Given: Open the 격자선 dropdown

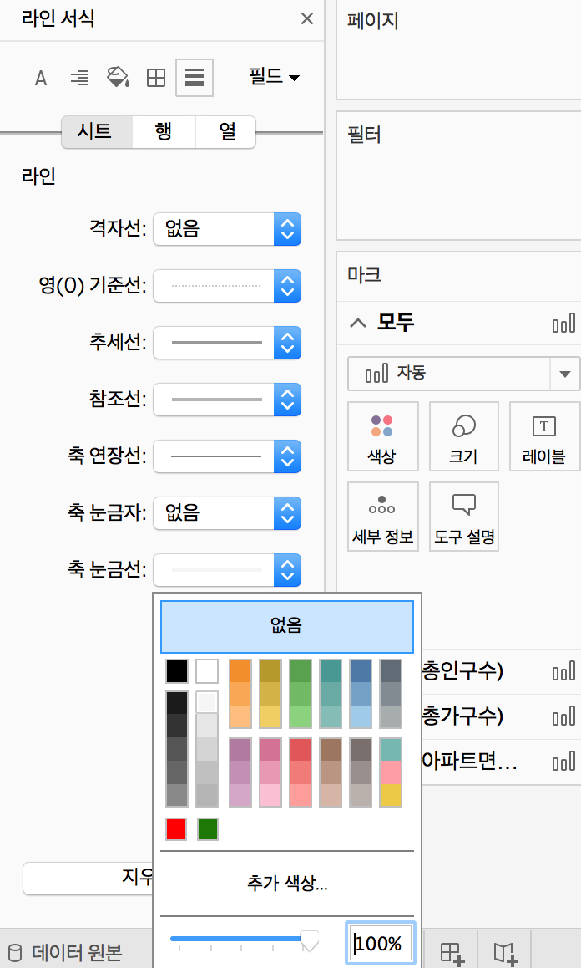Looking at the screenshot, I should click(x=227, y=229).
